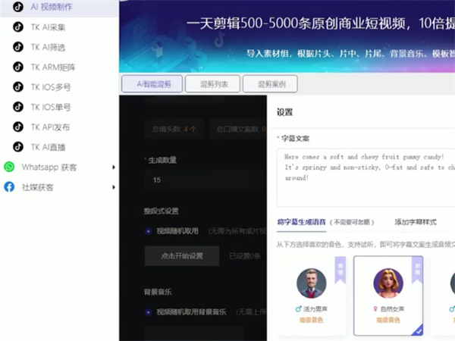455x341 pixels.
Task: Switch to 混剪列表 tab
Action: tap(212, 84)
